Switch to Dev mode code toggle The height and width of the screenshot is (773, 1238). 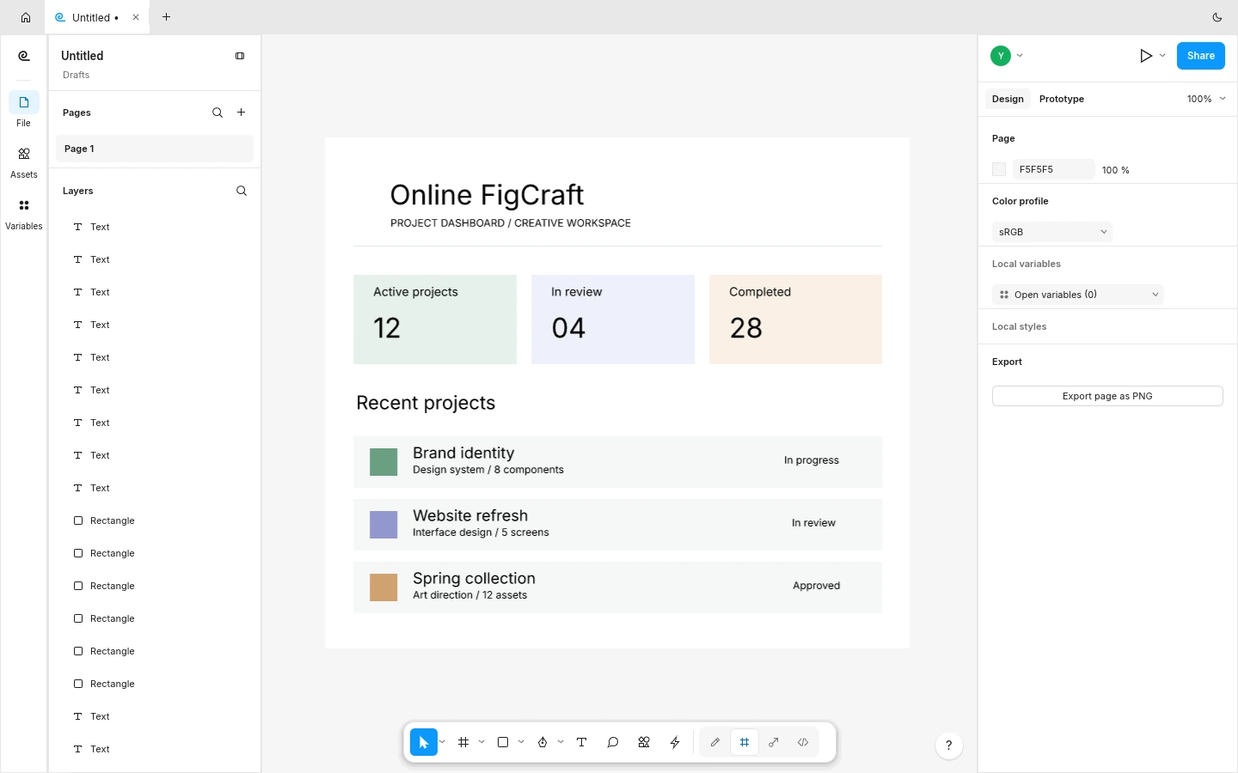[803, 742]
